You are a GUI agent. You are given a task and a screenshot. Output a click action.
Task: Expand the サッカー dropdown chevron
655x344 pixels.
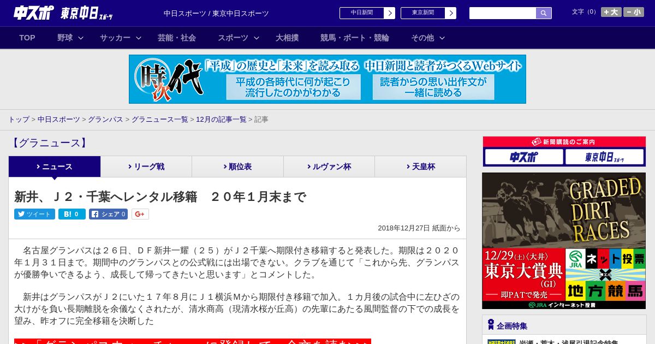click(138, 38)
